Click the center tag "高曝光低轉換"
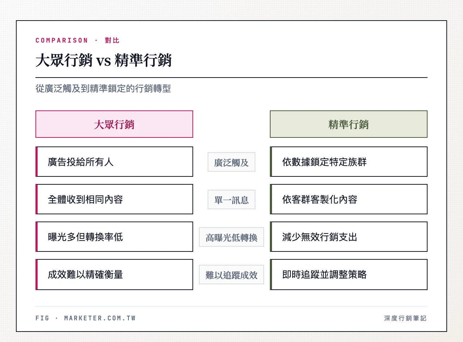The width and height of the screenshot is (463, 342). point(231,237)
